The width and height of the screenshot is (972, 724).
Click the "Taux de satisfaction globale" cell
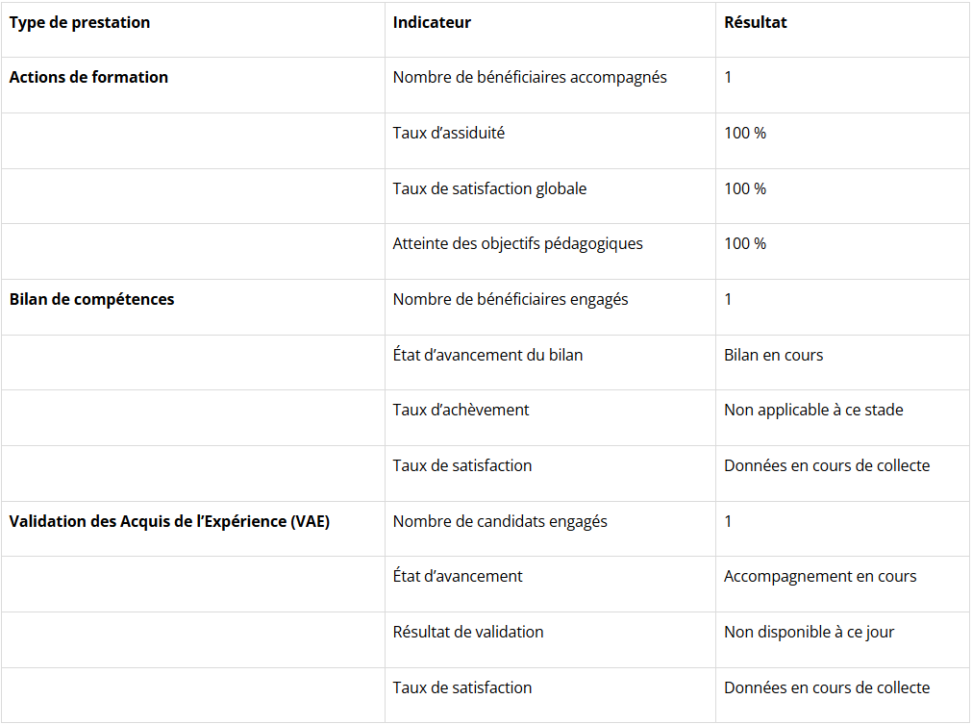click(489, 188)
